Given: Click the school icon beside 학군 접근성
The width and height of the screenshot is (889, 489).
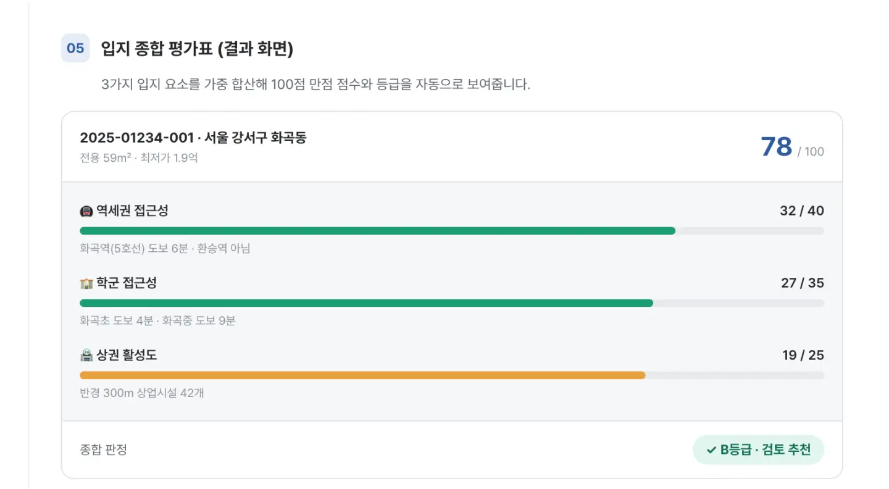Looking at the screenshot, I should [x=86, y=283].
